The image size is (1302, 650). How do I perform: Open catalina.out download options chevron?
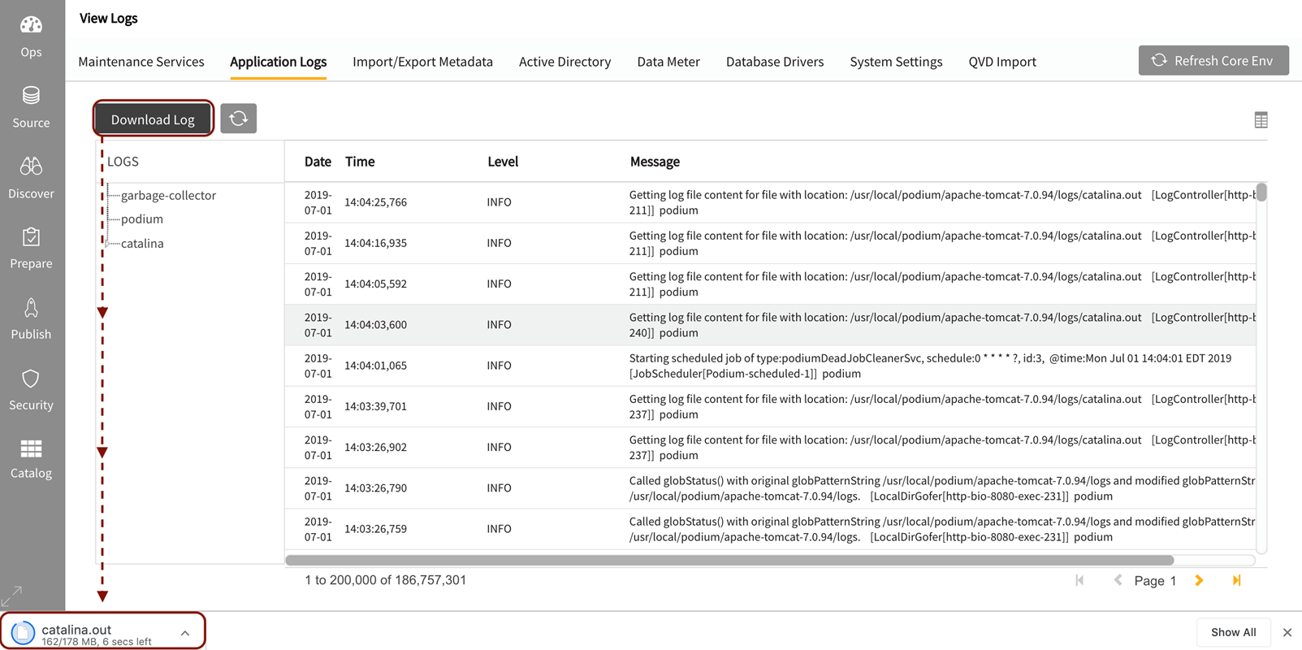pyautogui.click(x=185, y=633)
